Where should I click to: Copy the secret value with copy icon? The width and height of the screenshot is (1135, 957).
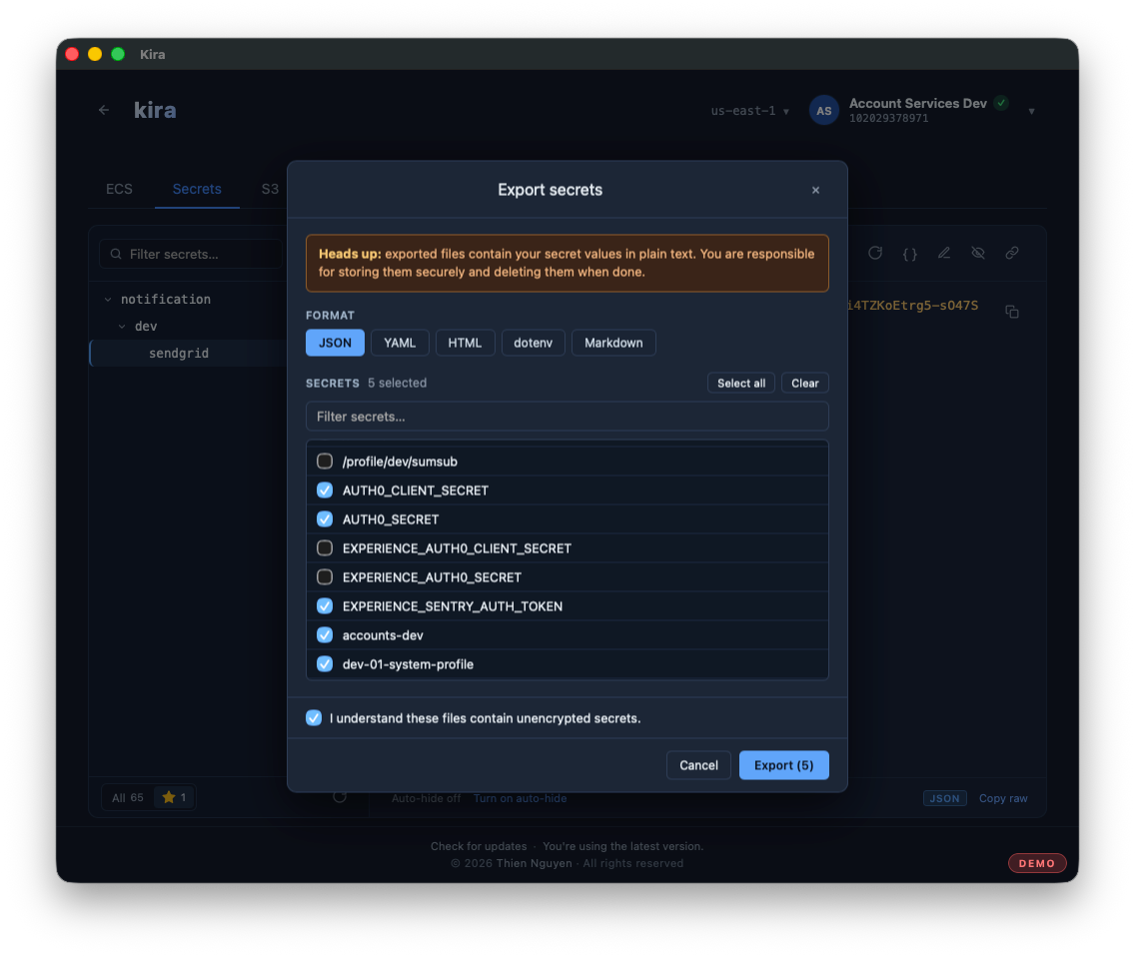coord(1012,312)
